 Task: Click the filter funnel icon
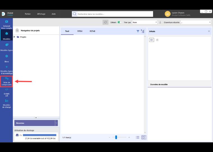point(138,31)
